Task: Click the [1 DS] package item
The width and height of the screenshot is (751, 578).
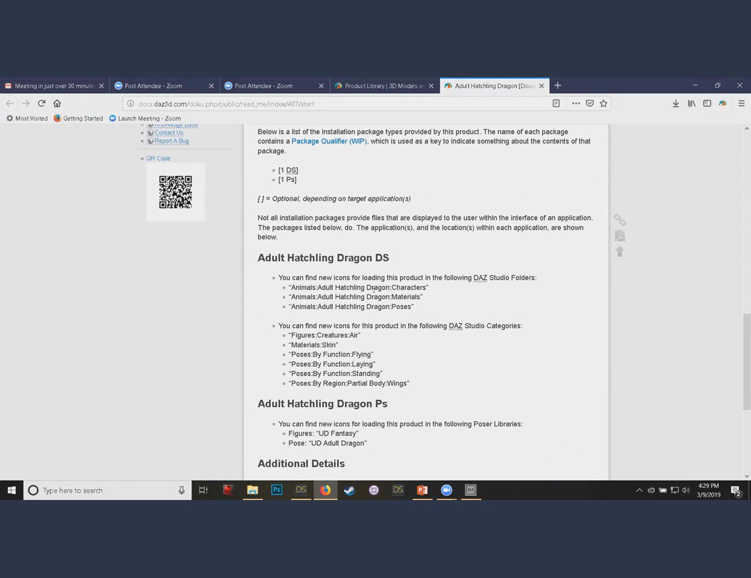Action: 288,170
